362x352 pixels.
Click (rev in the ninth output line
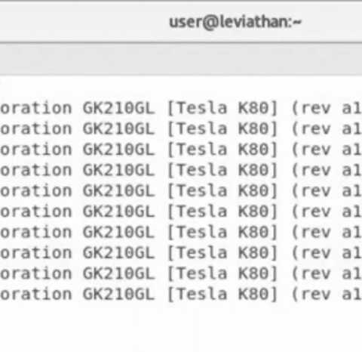tap(311, 273)
